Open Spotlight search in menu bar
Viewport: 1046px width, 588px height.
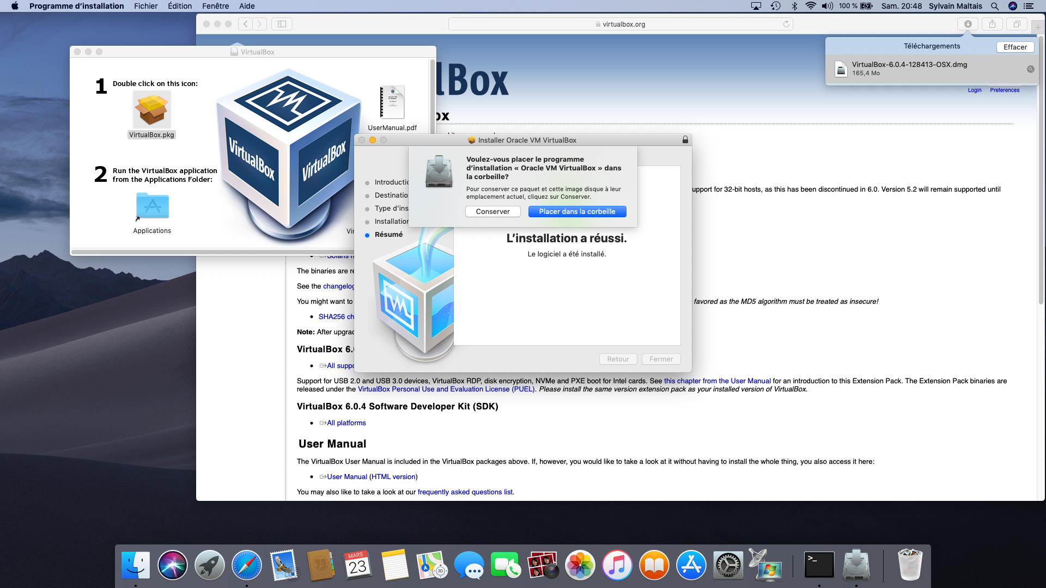[x=994, y=6]
